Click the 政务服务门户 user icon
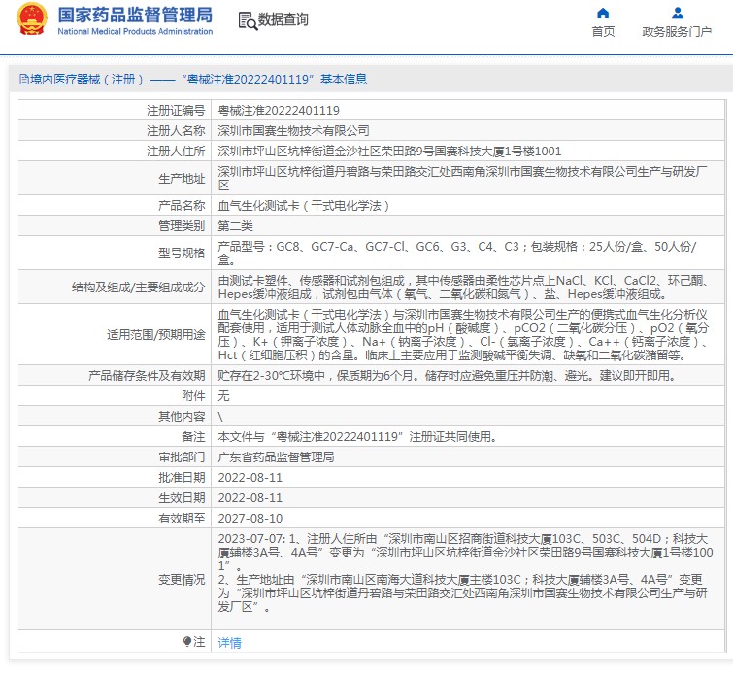 pos(677,13)
